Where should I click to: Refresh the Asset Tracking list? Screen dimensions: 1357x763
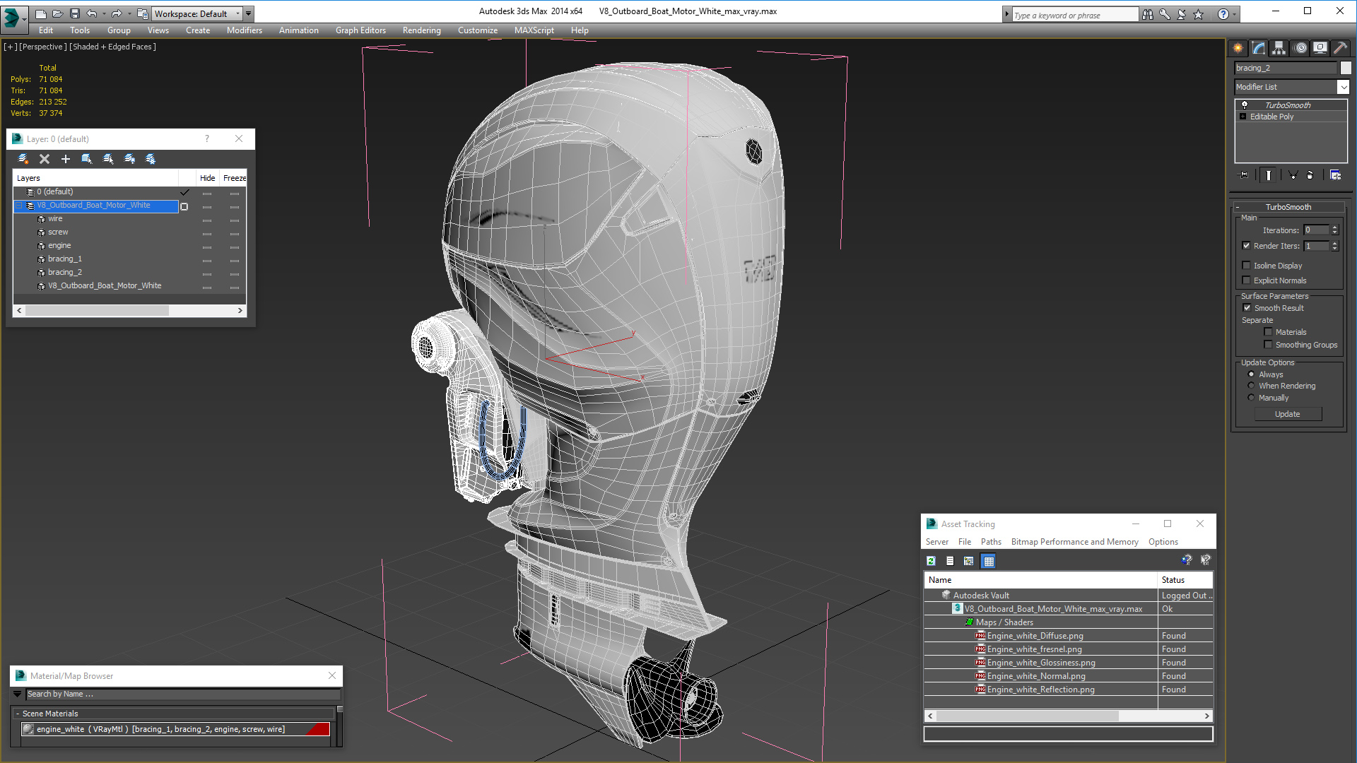(x=932, y=561)
